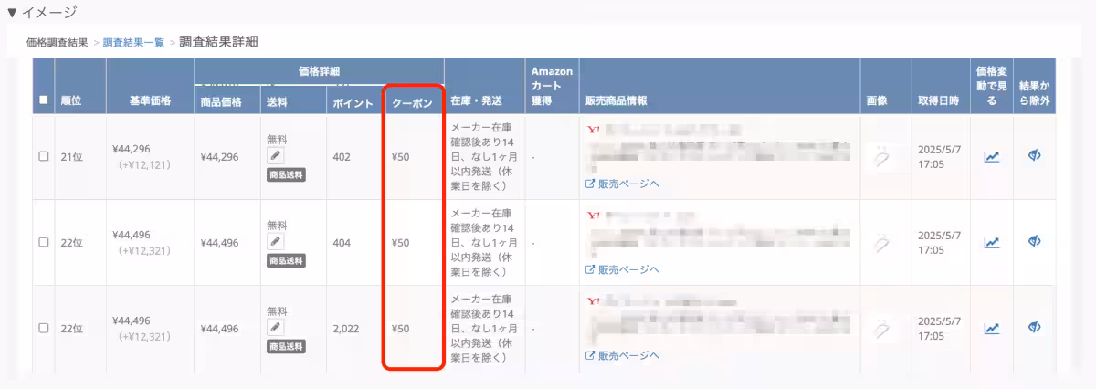The height and width of the screenshot is (389, 1096).
Task: Exclude the last row result via eye icon
Action: [1035, 328]
